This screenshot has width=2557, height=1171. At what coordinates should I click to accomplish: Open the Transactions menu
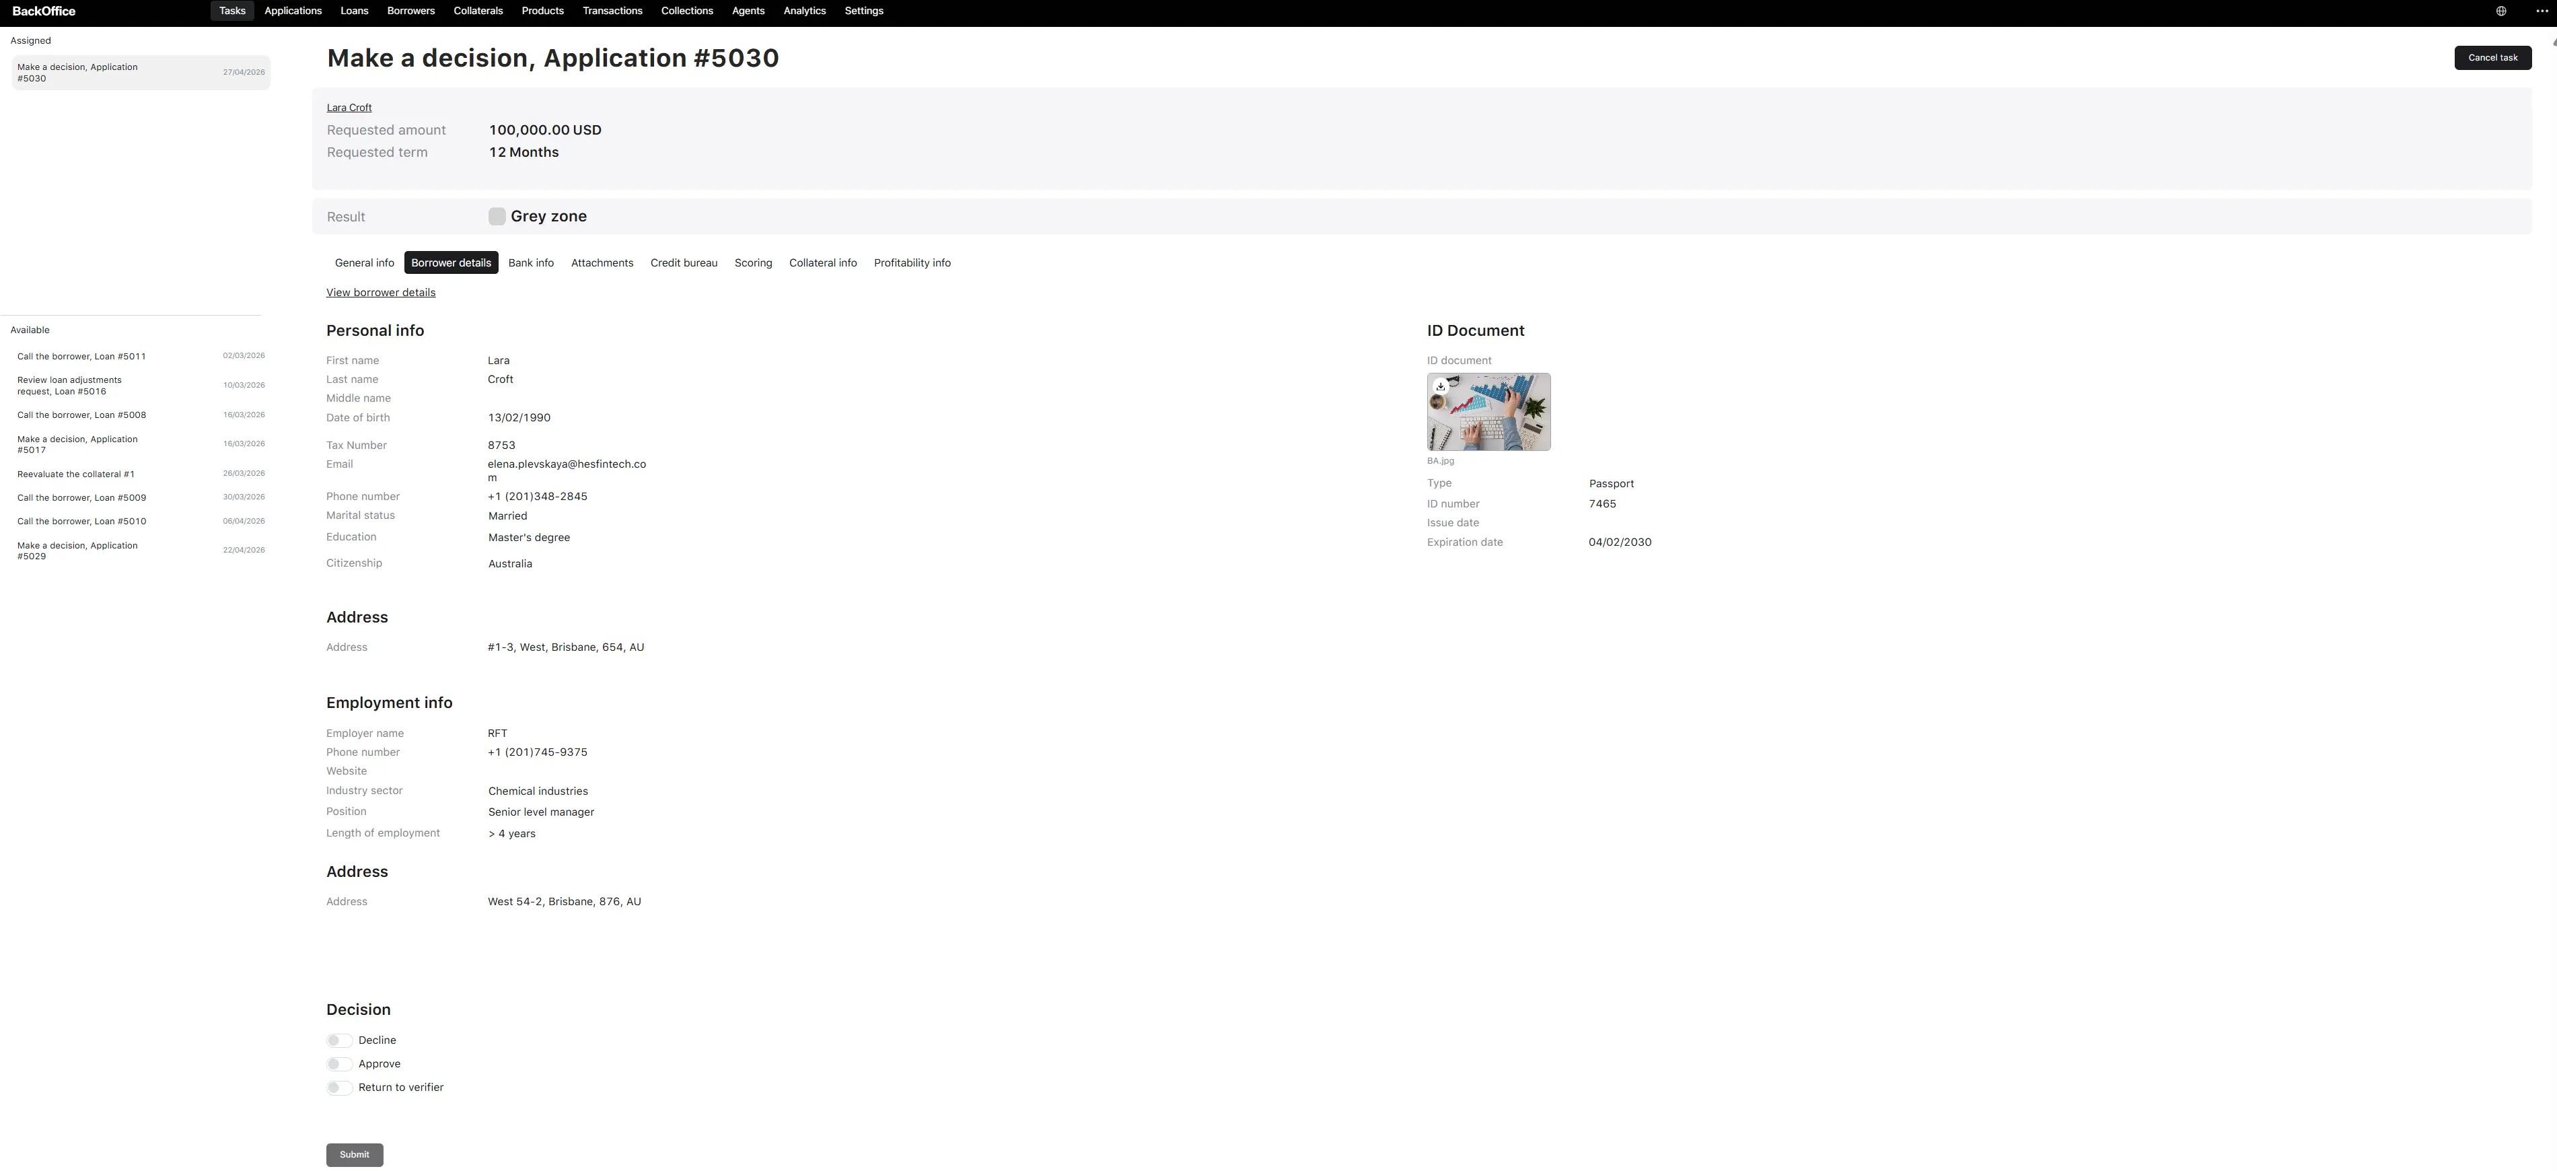[x=612, y=11]
